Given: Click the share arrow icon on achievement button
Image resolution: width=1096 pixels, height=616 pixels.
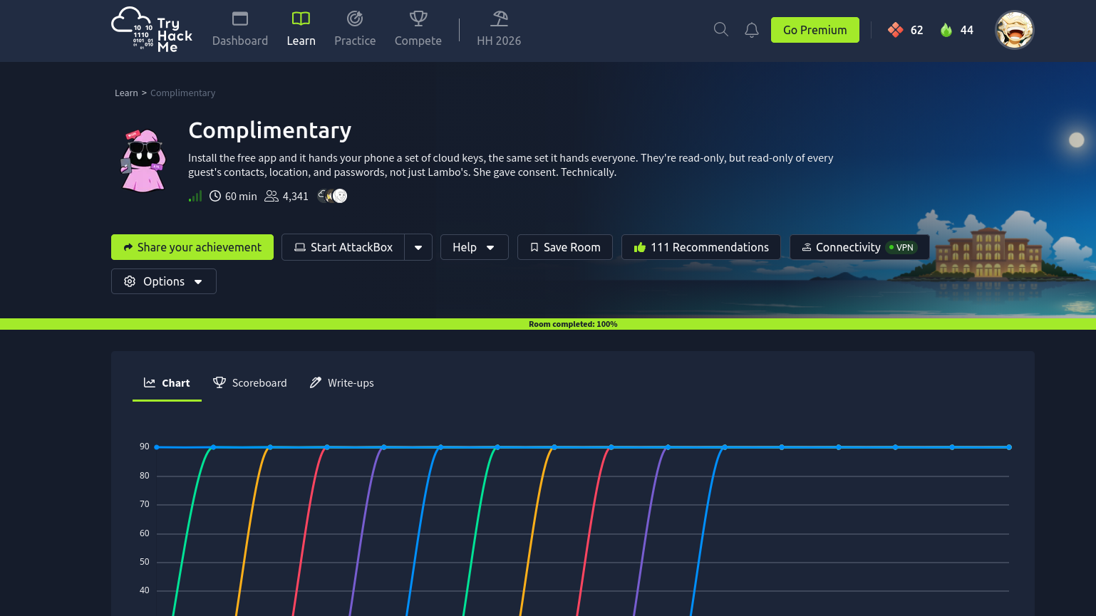Looking at the screenshot, I should click(x=128, y=247).
